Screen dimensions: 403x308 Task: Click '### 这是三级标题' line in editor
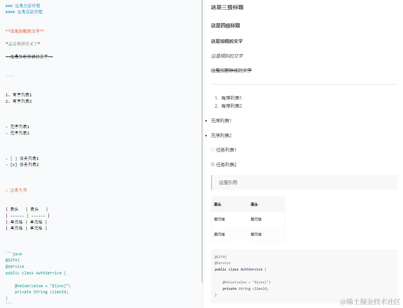click(23, 6)
